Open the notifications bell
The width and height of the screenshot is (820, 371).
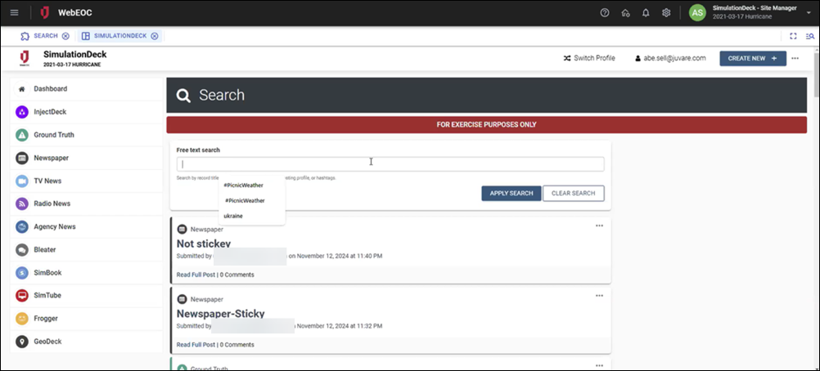point(646,12)
